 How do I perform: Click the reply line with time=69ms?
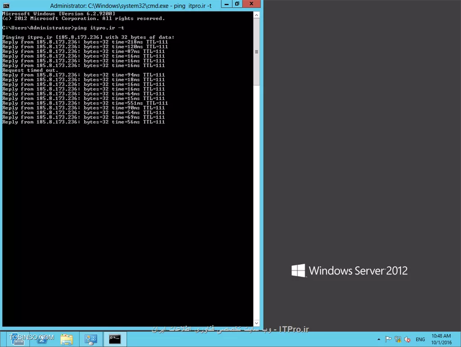tap(83, 117)
